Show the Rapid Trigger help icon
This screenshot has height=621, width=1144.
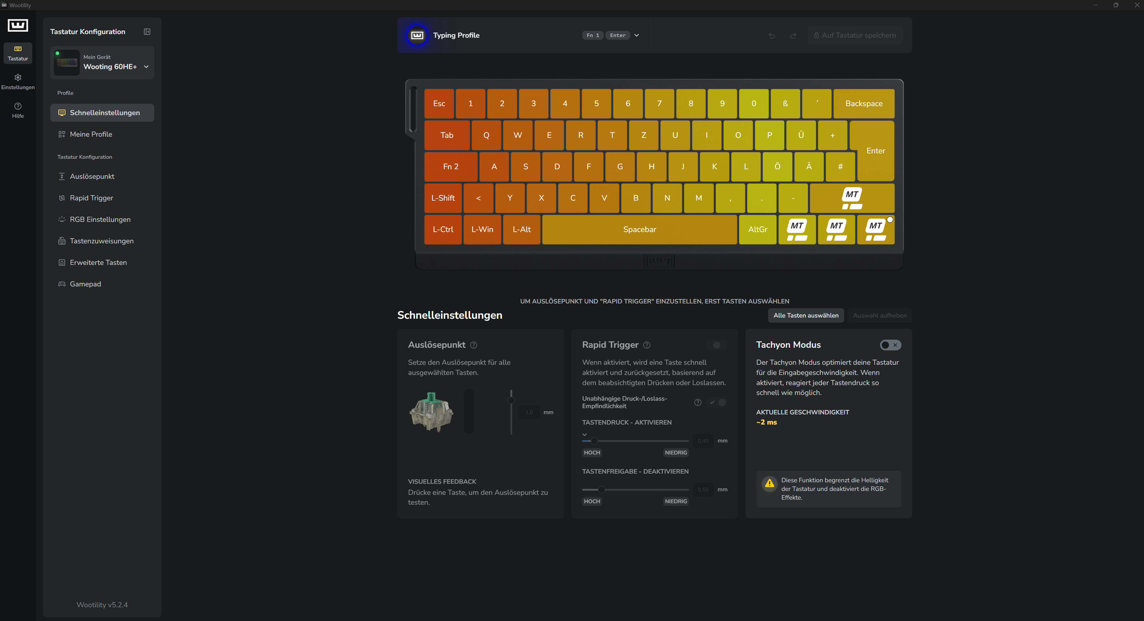point(647,345)
